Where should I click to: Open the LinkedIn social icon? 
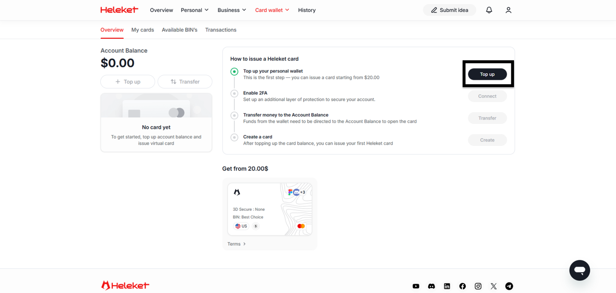click(x=447, y=286)
